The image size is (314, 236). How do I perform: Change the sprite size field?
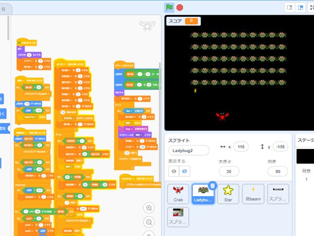click(229, 171)
